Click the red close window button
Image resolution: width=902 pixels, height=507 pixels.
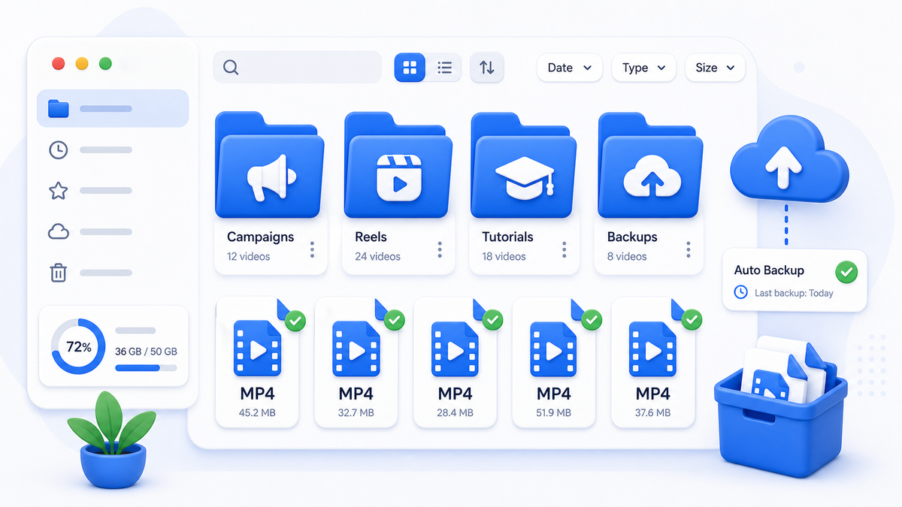pyautogui.click(x=59, y=64)
